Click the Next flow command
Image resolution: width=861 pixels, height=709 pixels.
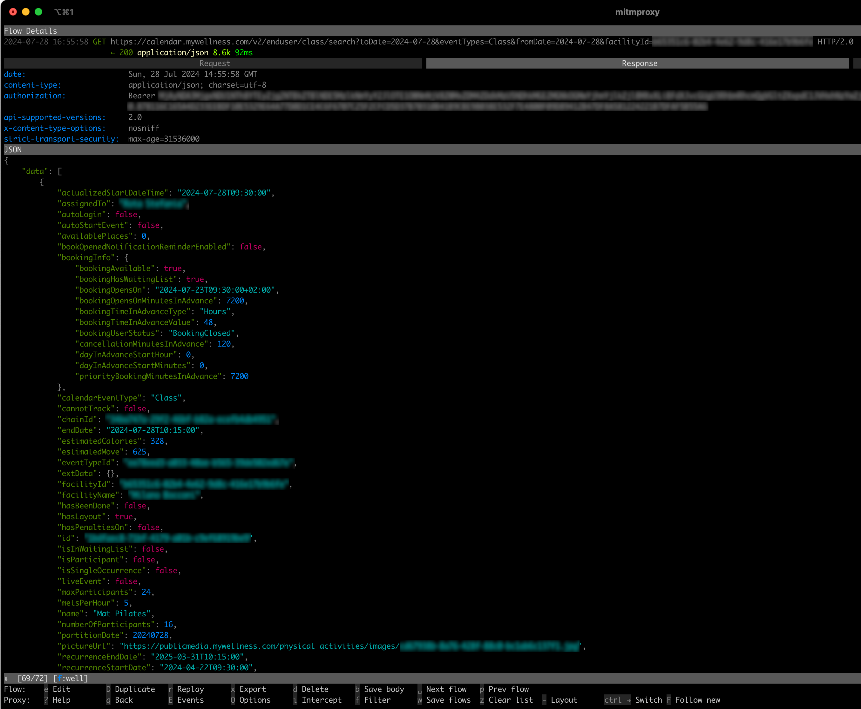click(x=442, y=689)
